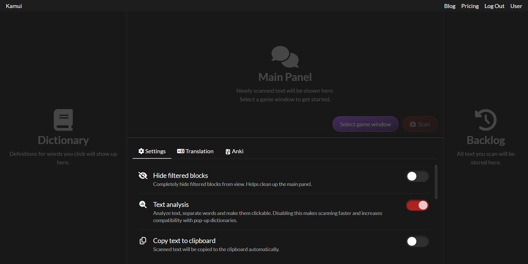Enable the Hide filtered blocks toggle
528x264 pixels.
(417, 176)
